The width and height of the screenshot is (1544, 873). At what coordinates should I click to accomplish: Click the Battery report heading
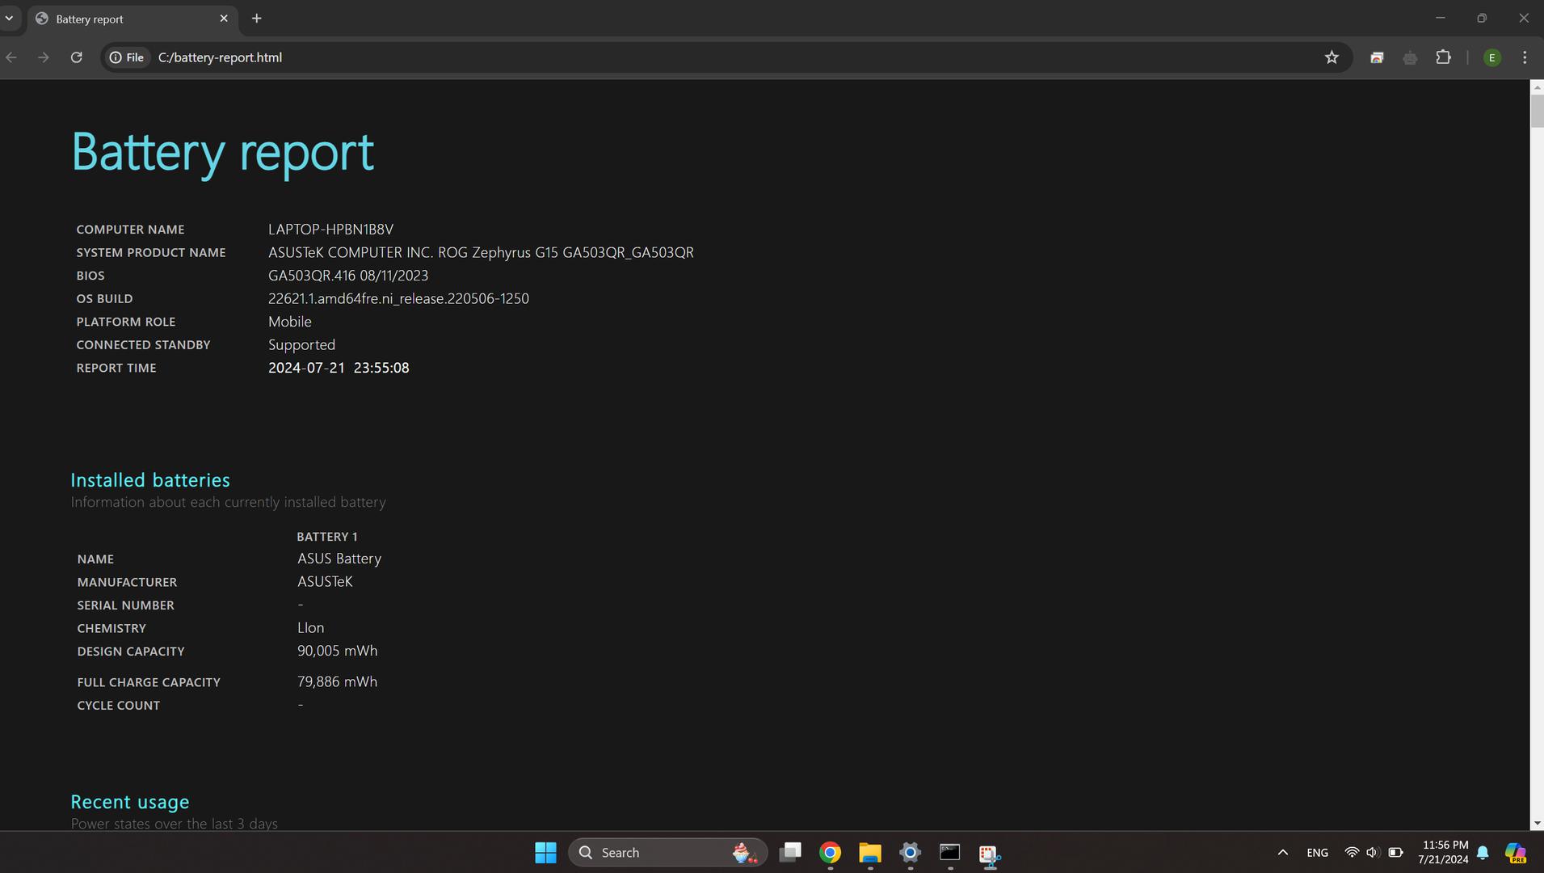point(223,152)
